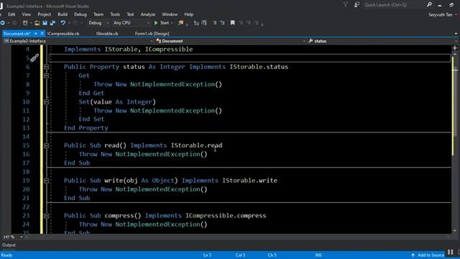Collapse the Set block on line 10

coord(46,102)
